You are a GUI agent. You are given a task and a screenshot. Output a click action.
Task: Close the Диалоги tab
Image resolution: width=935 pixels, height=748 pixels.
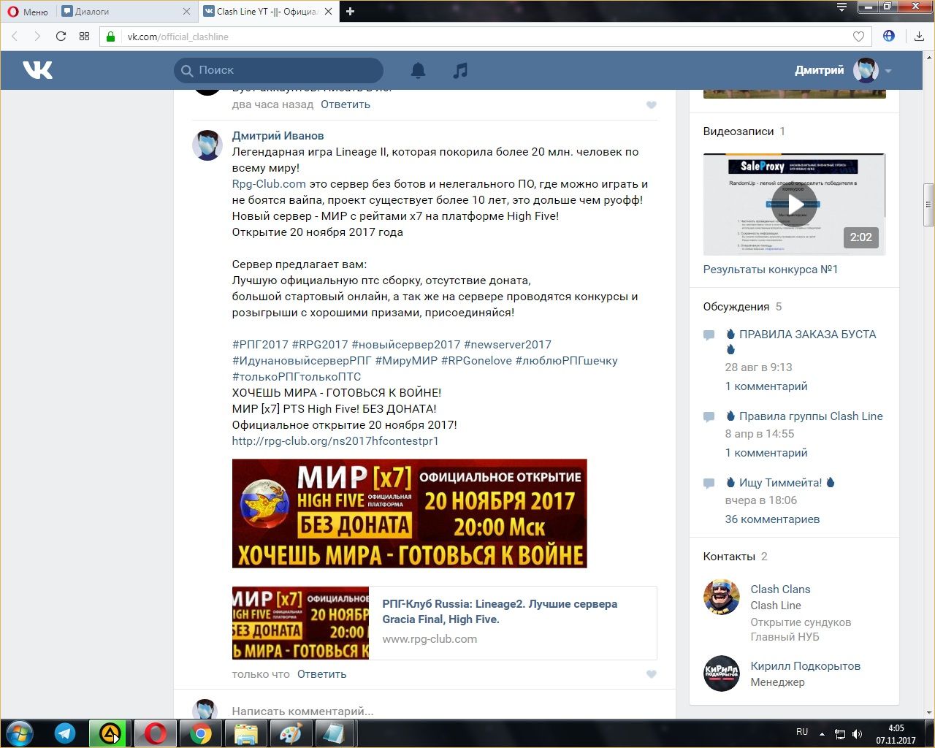coord(186,11)
